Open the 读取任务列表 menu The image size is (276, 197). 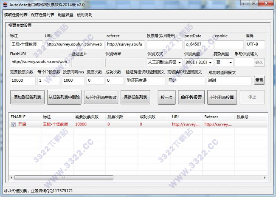[16, 15]
